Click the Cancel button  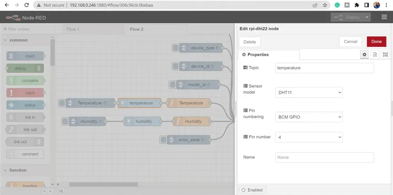(x=350, y=41)
